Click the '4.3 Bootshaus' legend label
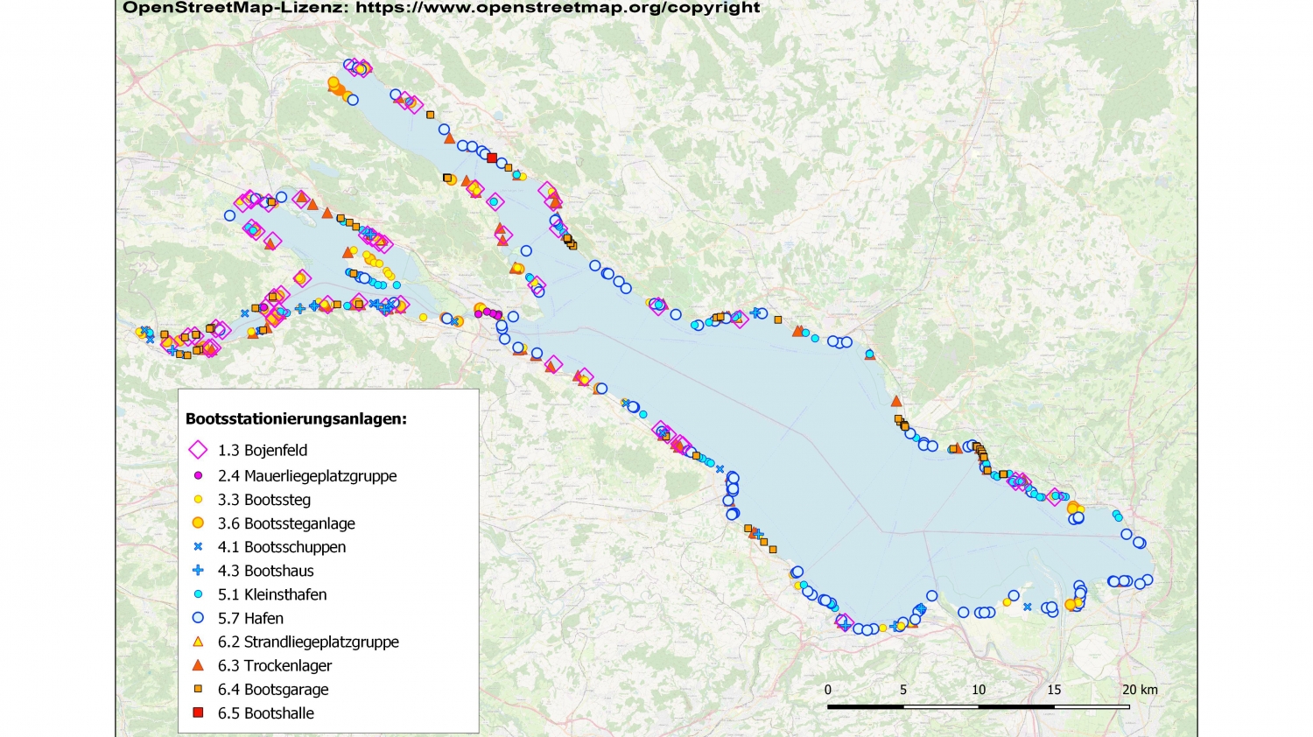 [x=265, y=571]
